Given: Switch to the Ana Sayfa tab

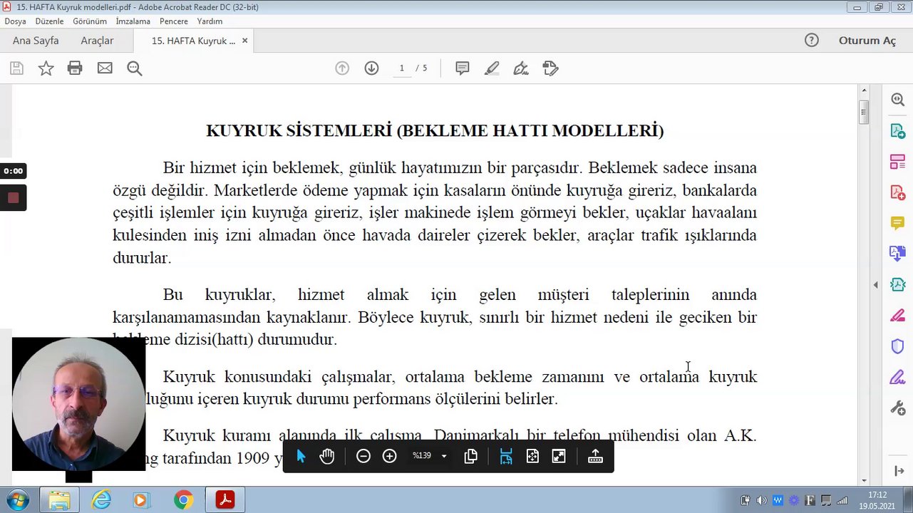Looking at the screenshot, I should pyautogui.click(x=36, y=41).
